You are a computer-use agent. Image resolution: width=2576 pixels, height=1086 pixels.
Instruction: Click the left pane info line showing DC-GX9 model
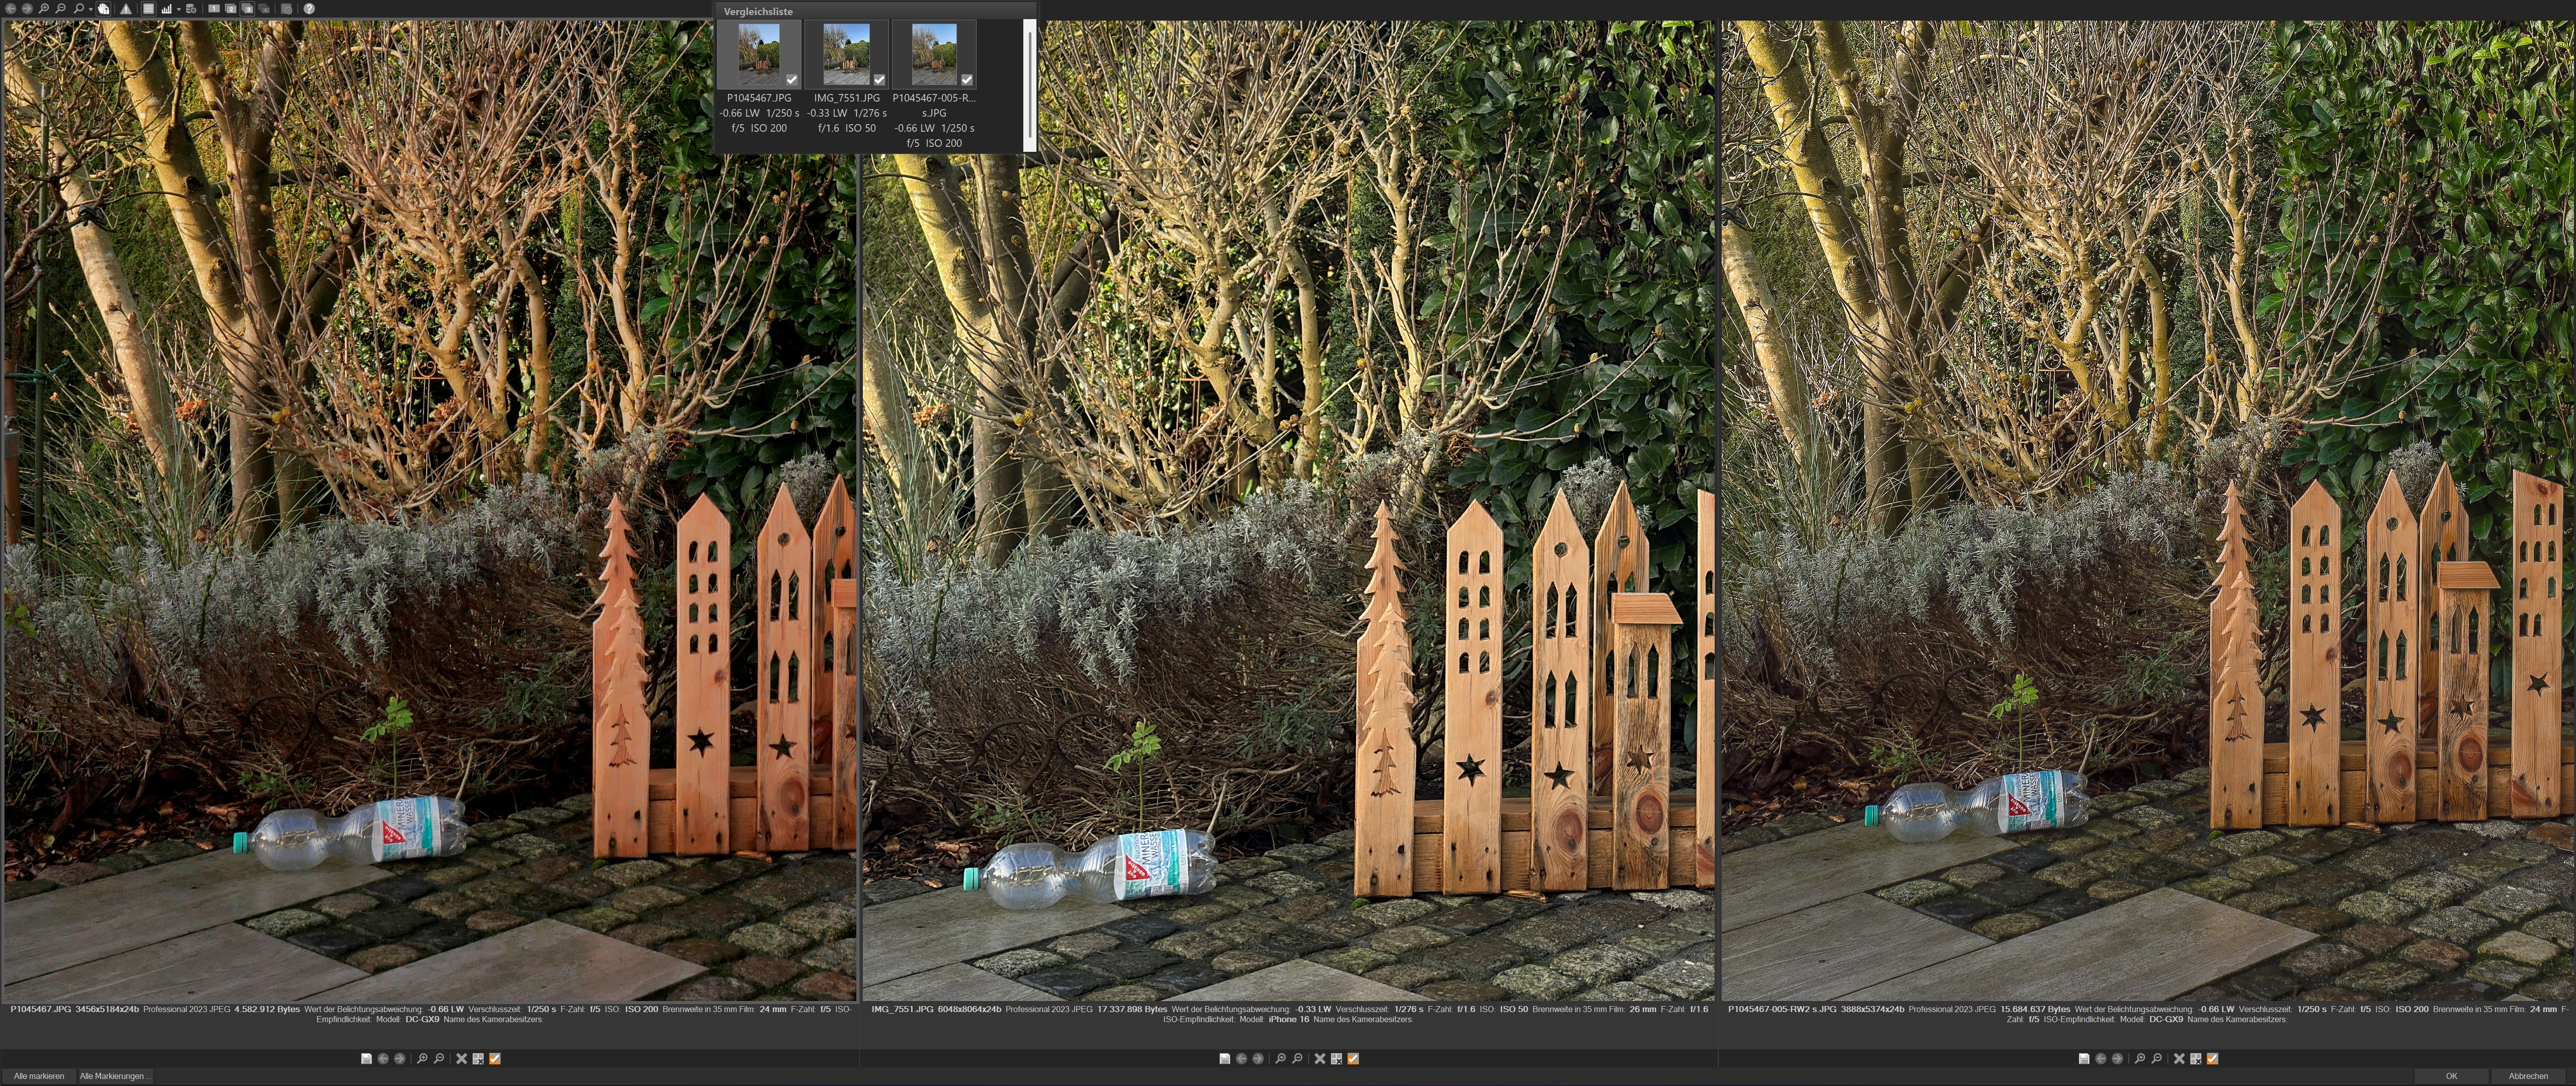click(x=430, y=1019)
